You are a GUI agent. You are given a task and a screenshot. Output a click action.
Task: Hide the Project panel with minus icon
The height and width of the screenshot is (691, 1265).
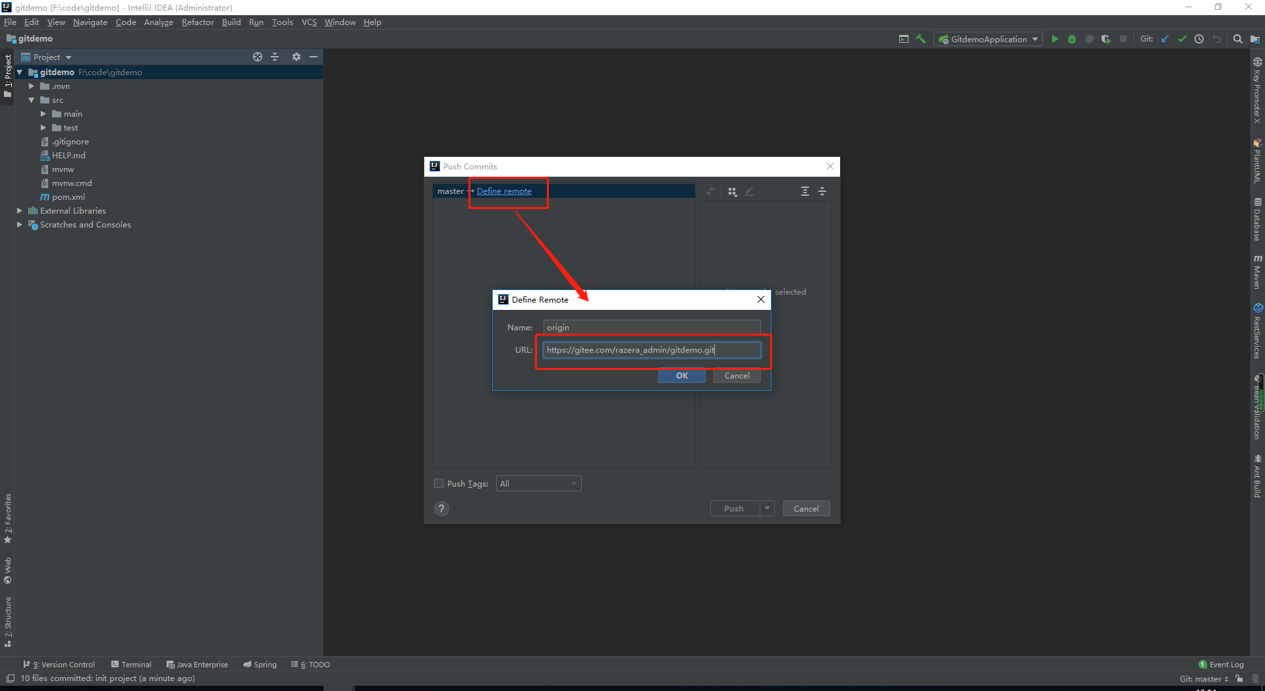[314, 57]
